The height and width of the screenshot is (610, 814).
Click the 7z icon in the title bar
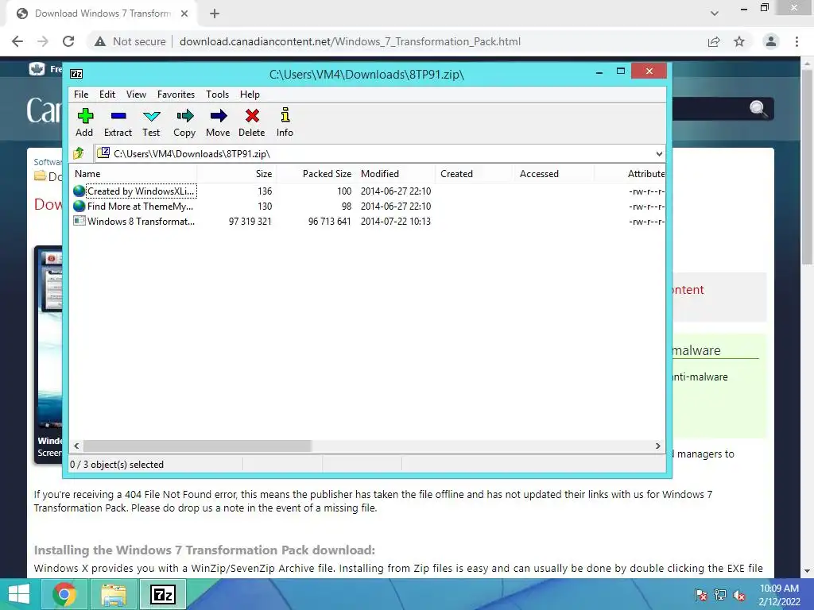click(x=76, y=74)
